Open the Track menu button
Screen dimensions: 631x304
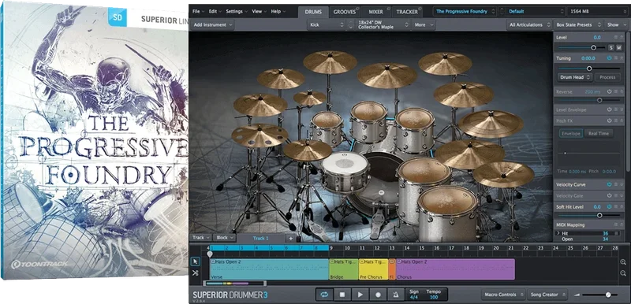200,238
